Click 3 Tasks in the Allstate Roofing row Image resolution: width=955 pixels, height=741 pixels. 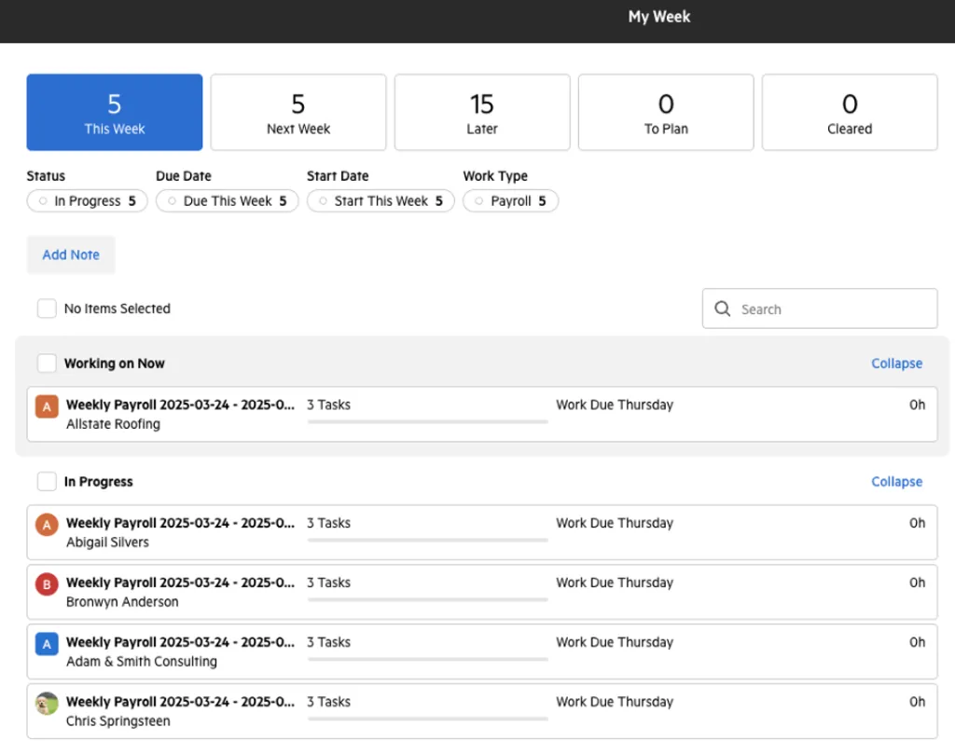[x=329, y=405]
